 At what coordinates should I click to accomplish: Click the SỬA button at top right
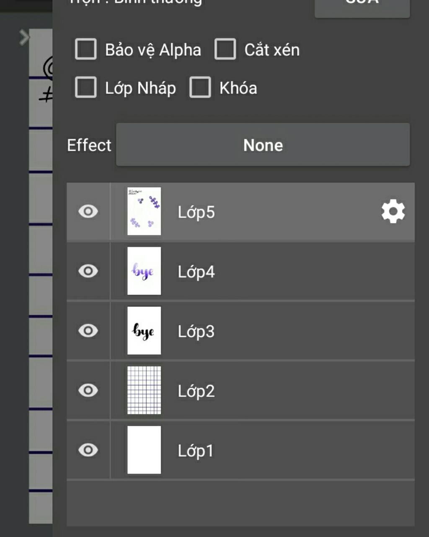point(362,5)
